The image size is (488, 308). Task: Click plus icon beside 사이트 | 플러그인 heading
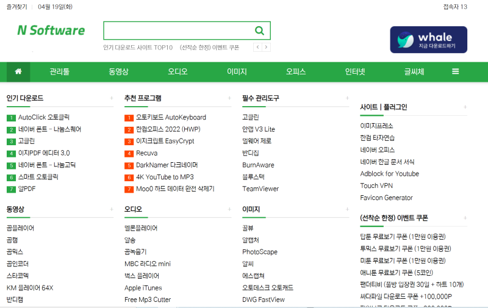[465, 107]
